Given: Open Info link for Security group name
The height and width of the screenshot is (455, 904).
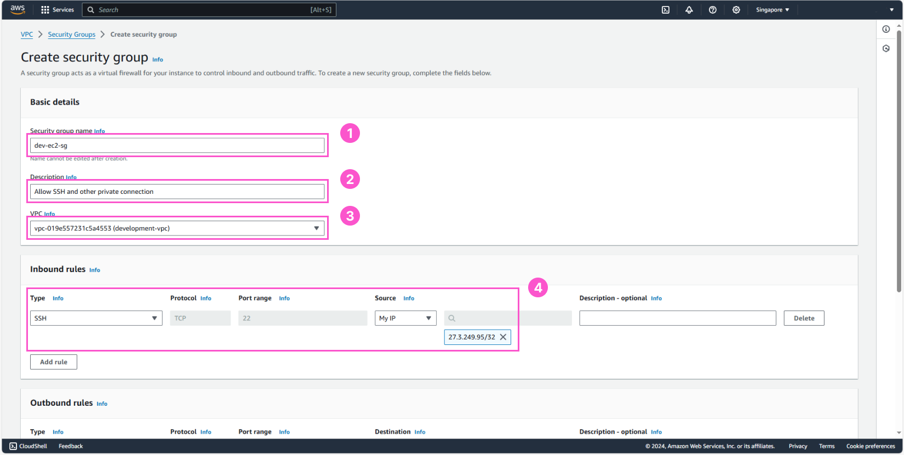Looking at the screenshot, I should click(99, 131).
